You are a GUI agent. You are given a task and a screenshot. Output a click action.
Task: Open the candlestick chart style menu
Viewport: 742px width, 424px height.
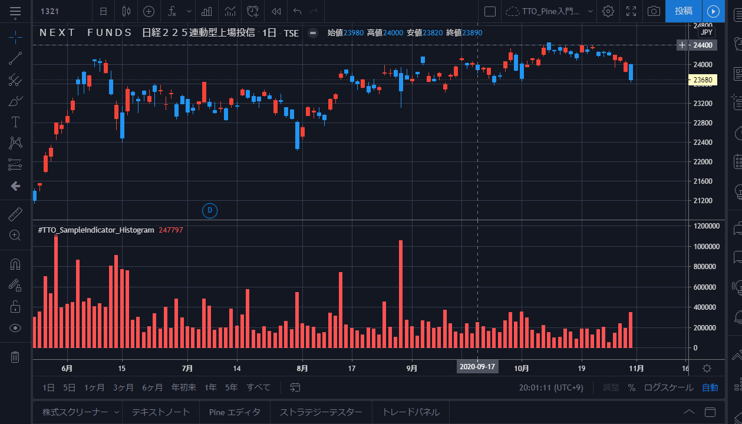(125, 11)
